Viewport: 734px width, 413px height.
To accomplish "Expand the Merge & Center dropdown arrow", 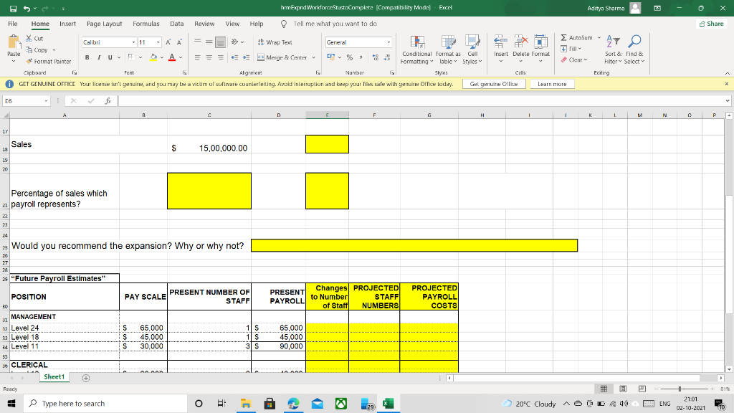I will (314, 57).
